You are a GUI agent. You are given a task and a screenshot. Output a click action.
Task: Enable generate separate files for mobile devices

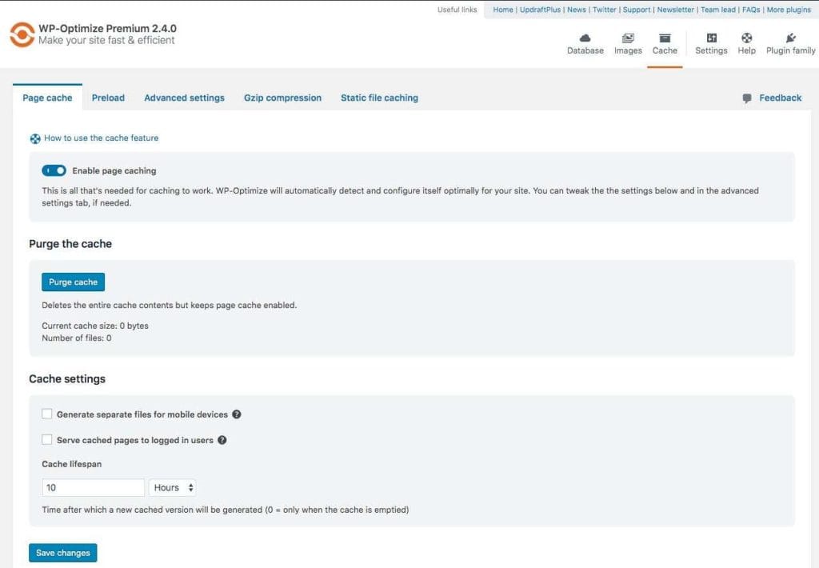(x=46, y=414)
